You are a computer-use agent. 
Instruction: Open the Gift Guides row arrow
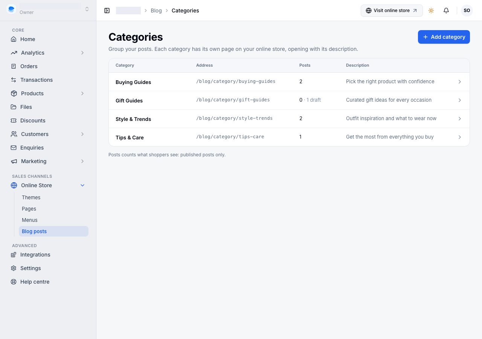460,100
